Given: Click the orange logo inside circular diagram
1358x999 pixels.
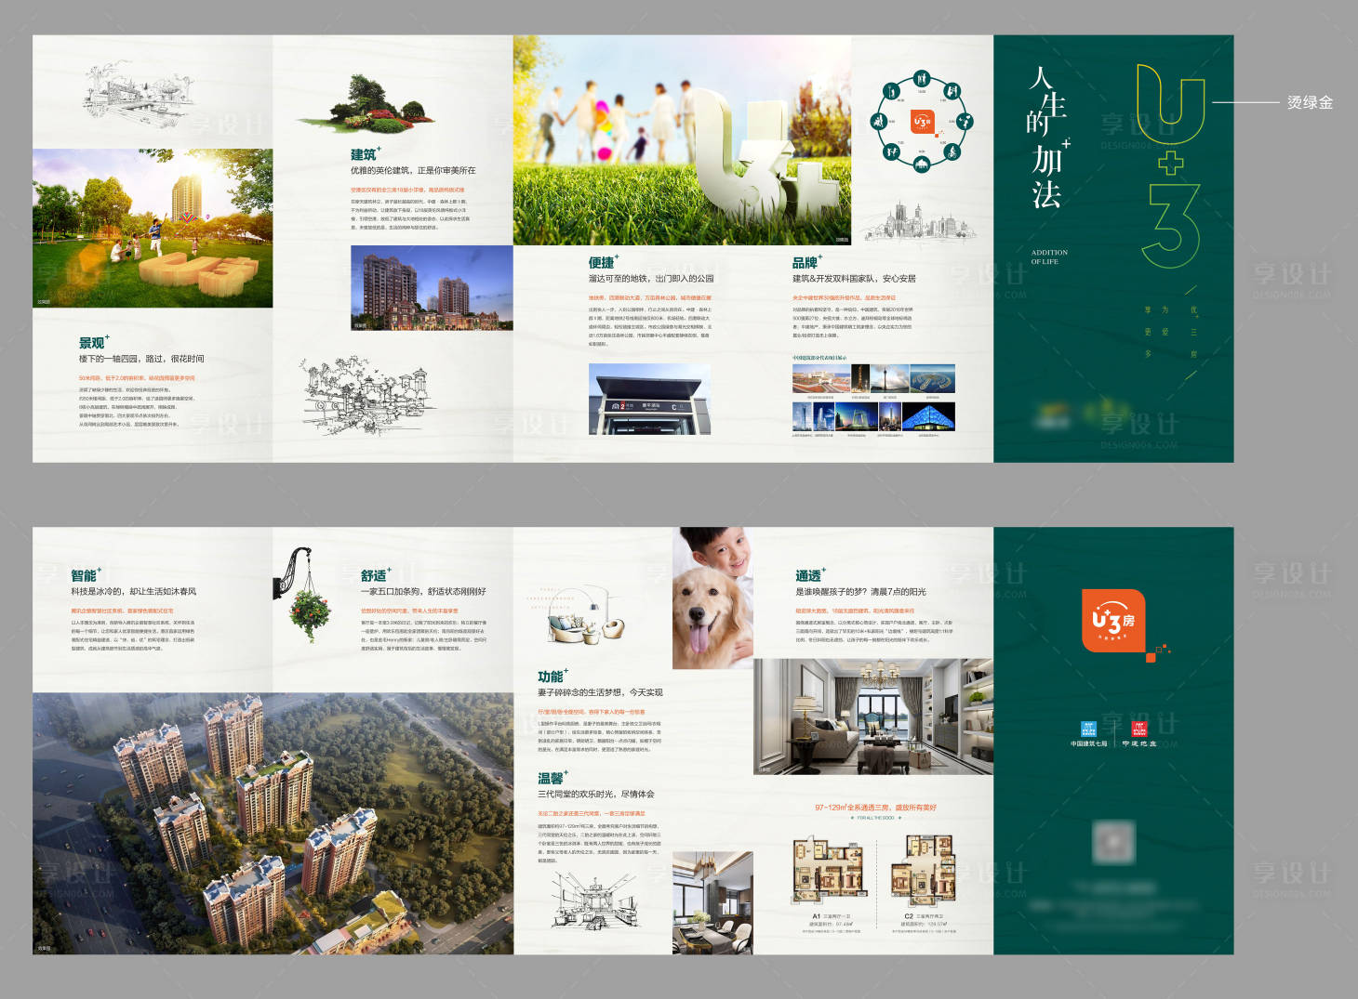Looking at the screenshot, I should click(x=921, y=122).
